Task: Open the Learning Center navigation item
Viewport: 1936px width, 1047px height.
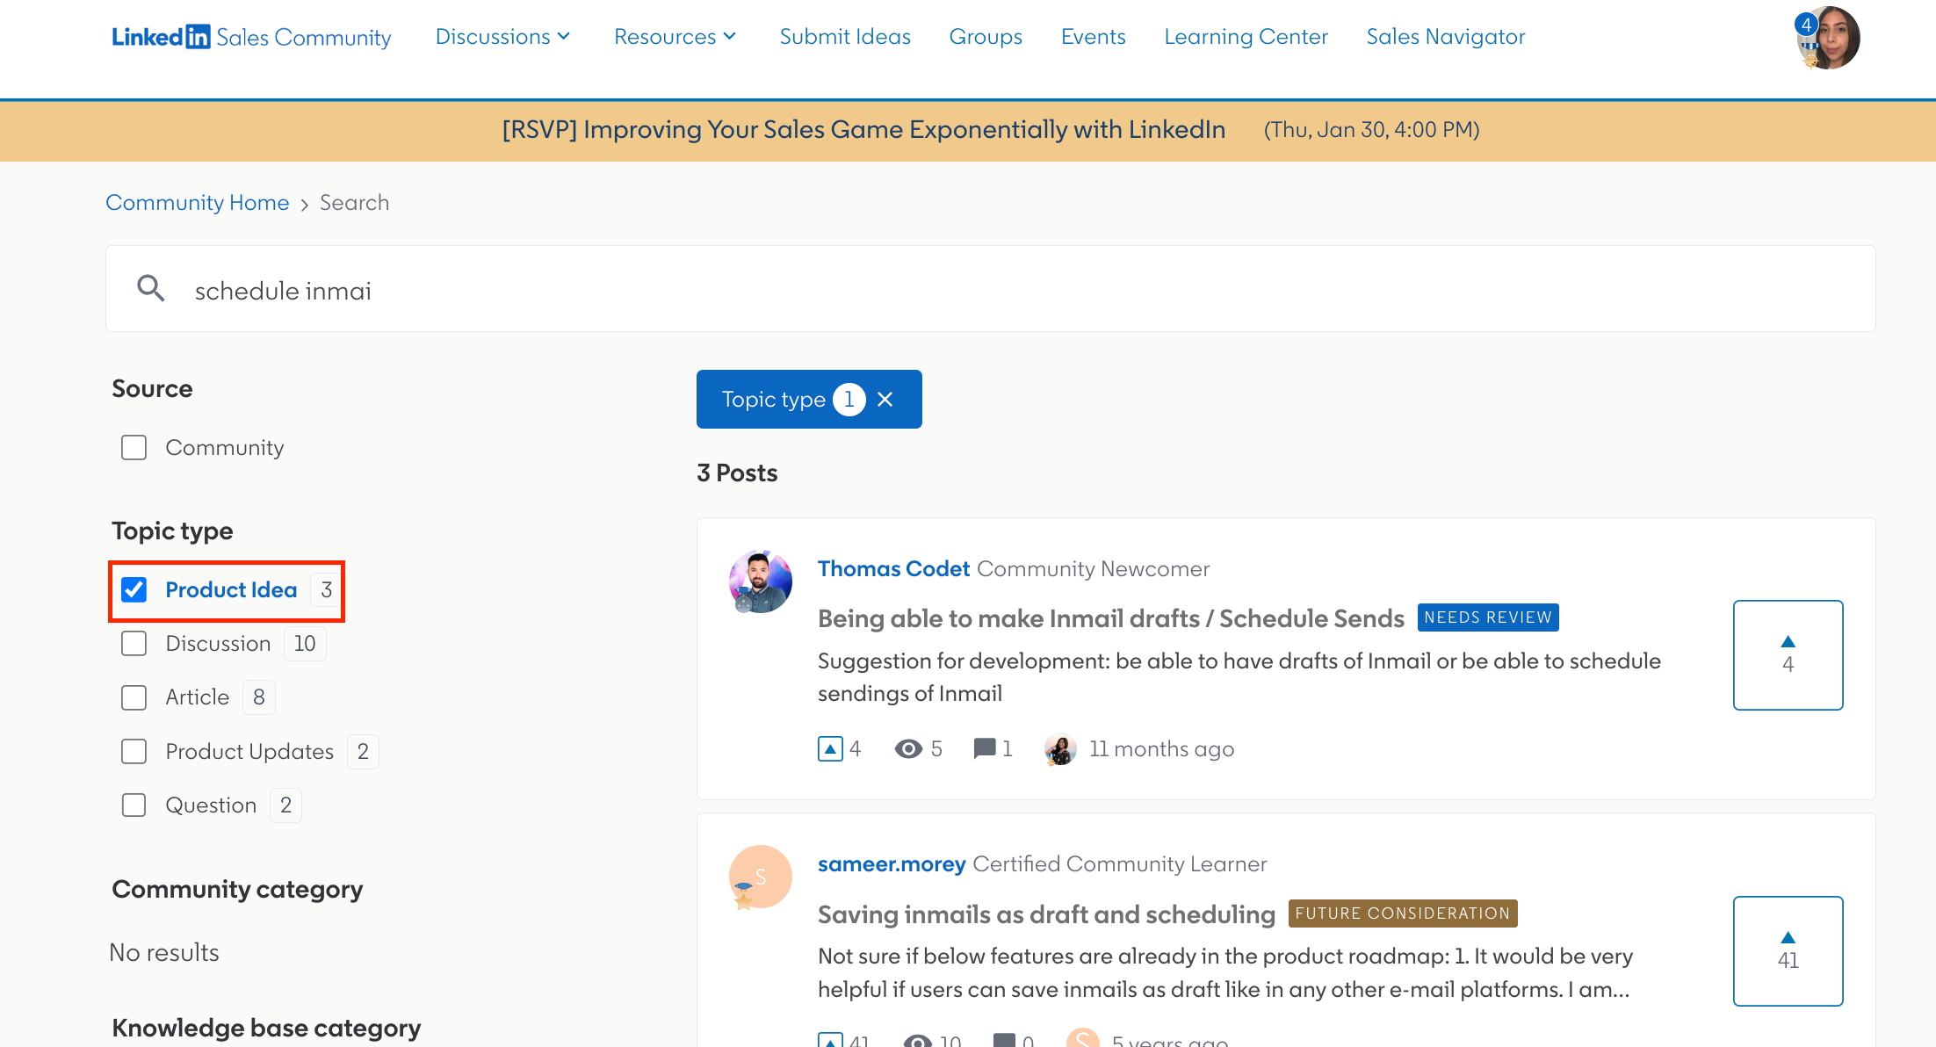Action: [1246, 37]
